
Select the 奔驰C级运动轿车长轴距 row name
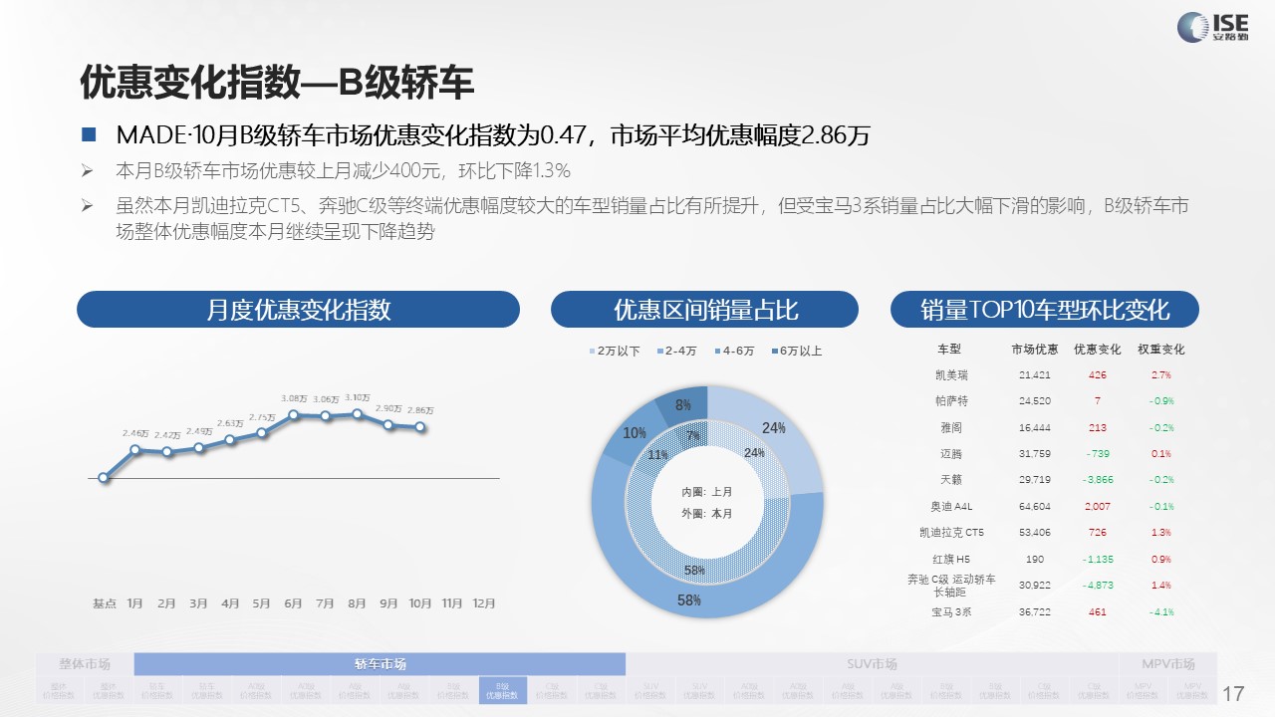pyautogui.click(x=950, y=586)
